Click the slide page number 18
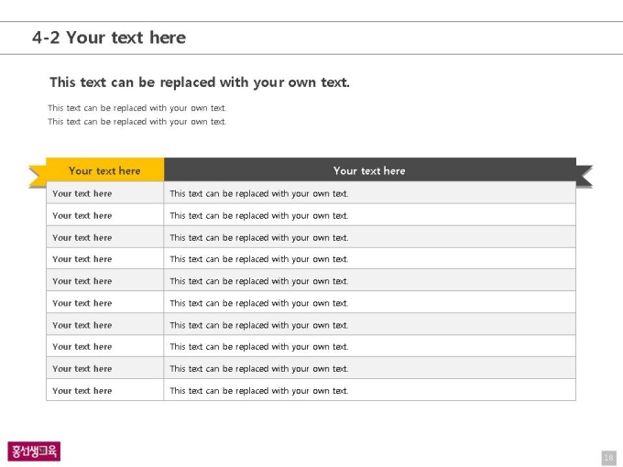The height and width of the screenshot is (467, 623). (x=608, y=458)
